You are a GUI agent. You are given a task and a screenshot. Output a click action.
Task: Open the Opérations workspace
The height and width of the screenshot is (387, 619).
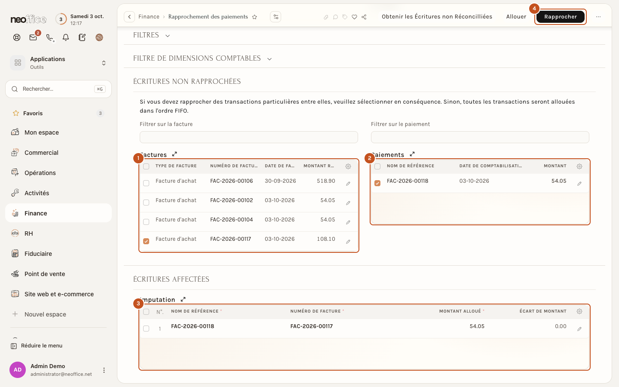[58, 173]
